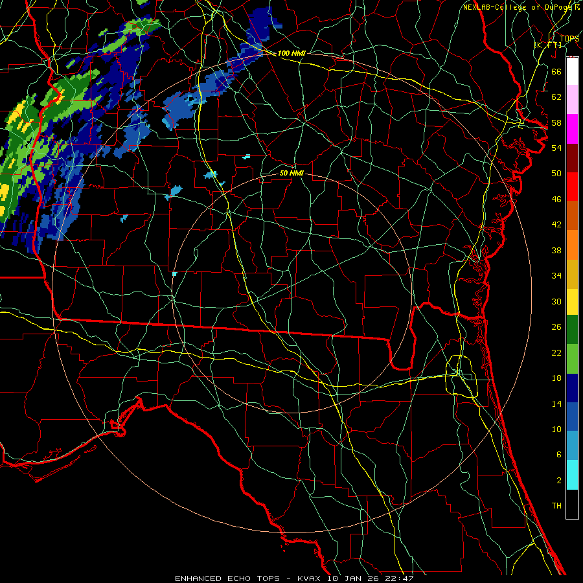Select the light pink legend swatch
This screenshot has height=583, width=583.
click(572, 100)
